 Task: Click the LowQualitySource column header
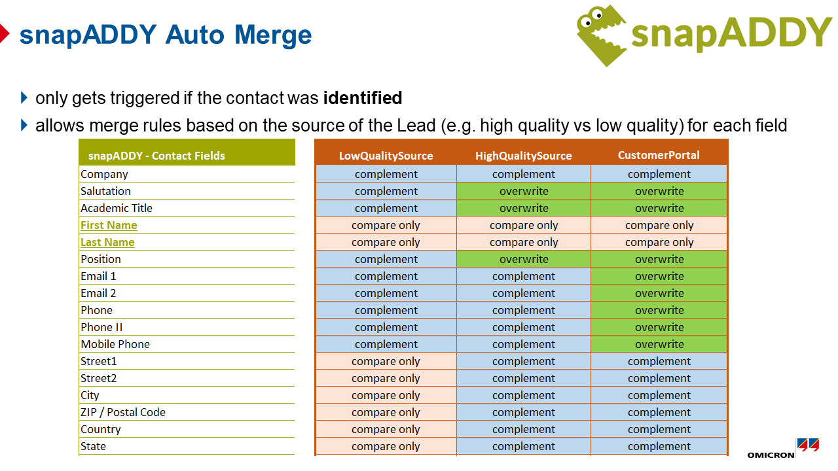[x=386, y=156]
